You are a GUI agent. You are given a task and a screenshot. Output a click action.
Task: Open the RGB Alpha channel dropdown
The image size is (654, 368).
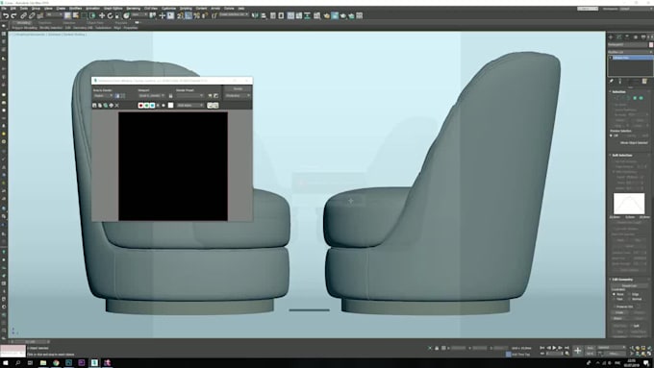pos(190,106)
